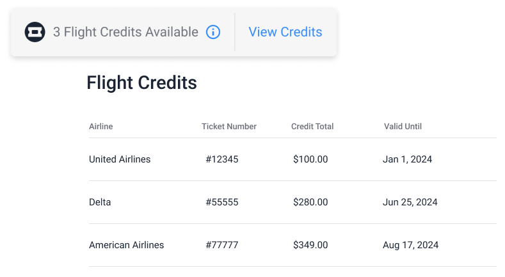The width and height of the screenshot is (505, 277).
Task: Open the View Credits link
Action: (285, 32)
